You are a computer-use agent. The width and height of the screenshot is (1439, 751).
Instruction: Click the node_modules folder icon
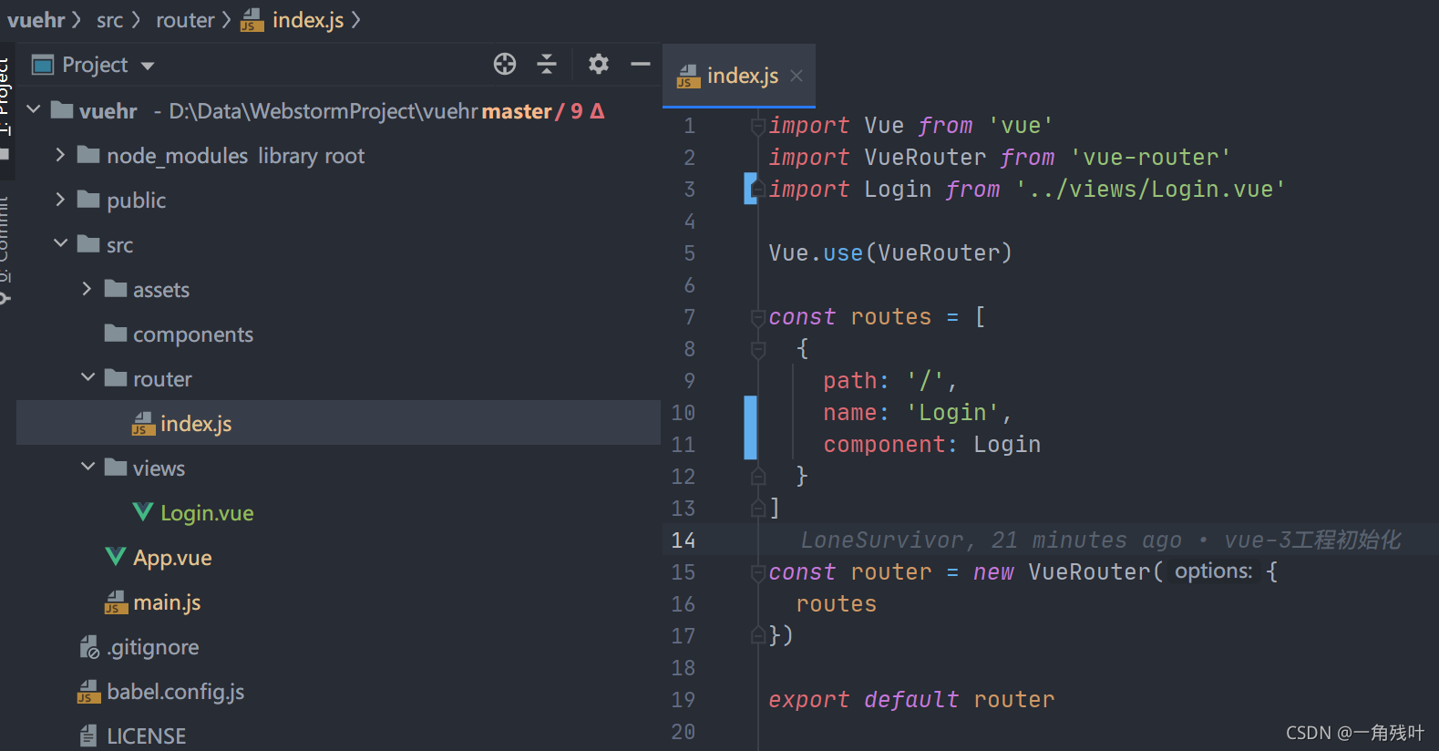tap(88, 154)
